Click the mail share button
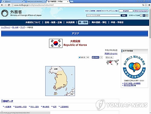 click(109, 57)
